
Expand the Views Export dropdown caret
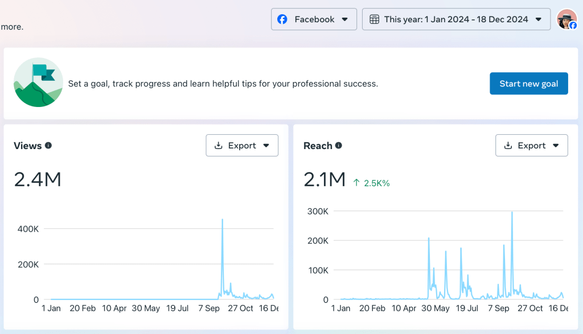266,146
